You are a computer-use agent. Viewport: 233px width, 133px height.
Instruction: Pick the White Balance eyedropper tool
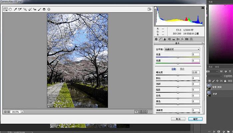coord(15,9)
